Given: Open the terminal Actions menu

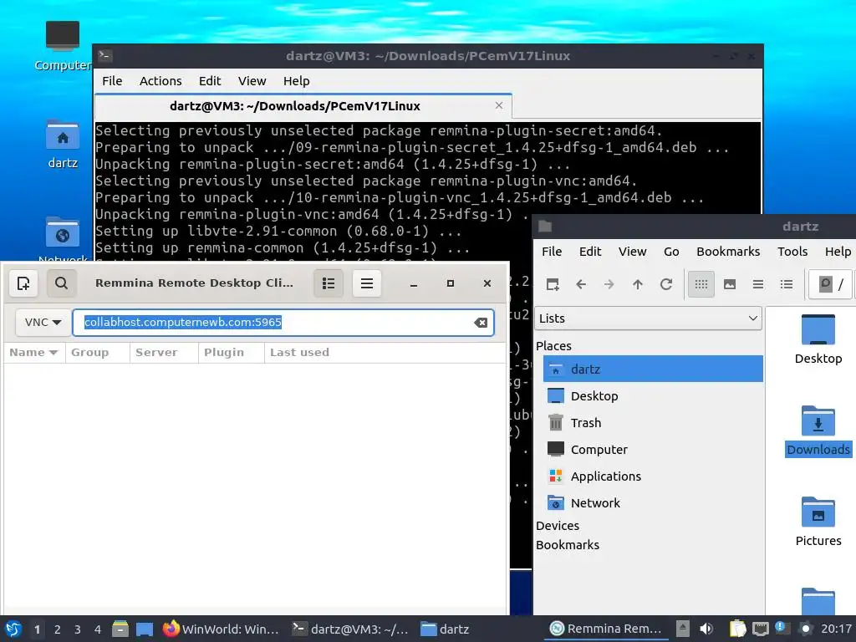Looking at the screenshot, I should point(160,81).
